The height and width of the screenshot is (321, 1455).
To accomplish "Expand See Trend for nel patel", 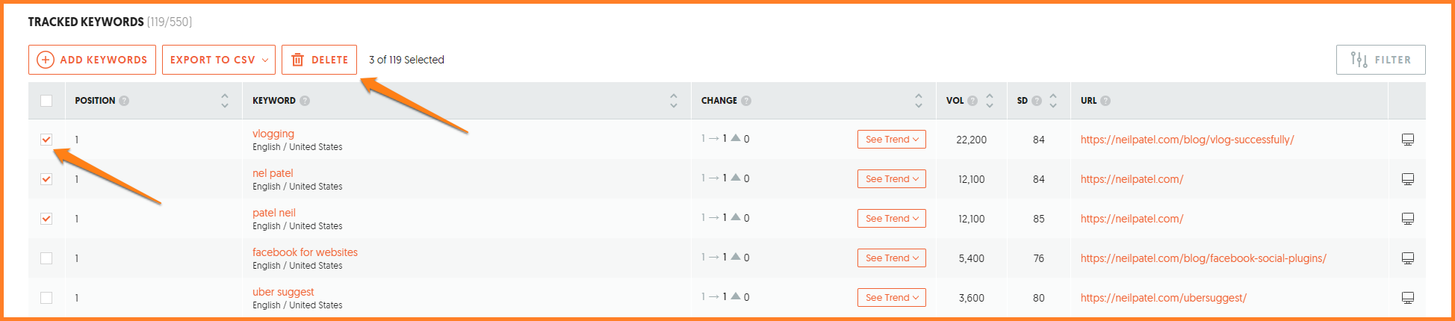I will click(891, 179).
